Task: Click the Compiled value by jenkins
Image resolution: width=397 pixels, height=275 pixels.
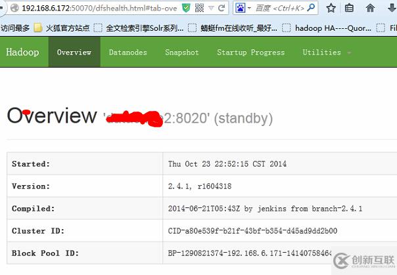Action: (265, 209)
